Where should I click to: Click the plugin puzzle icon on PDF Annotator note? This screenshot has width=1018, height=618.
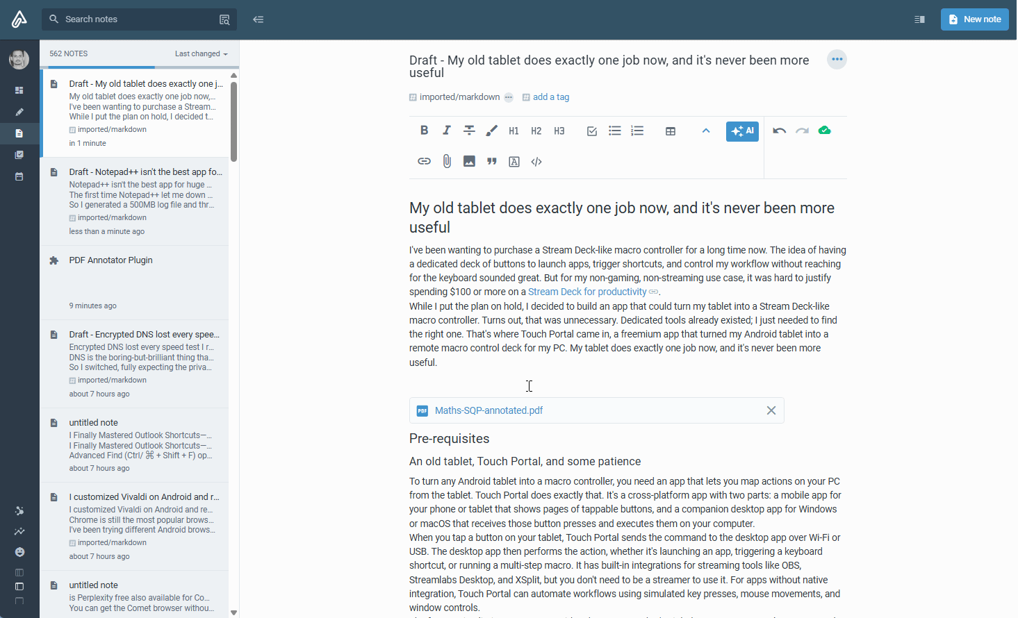(x=54, y=260)
